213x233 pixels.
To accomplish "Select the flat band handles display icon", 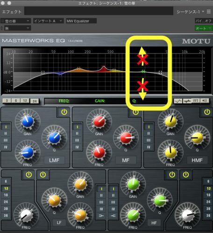I will tap(187, 101).
